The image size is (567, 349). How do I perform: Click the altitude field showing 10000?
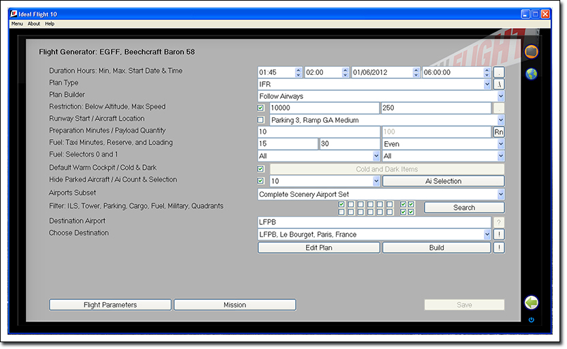coord(324,108)
